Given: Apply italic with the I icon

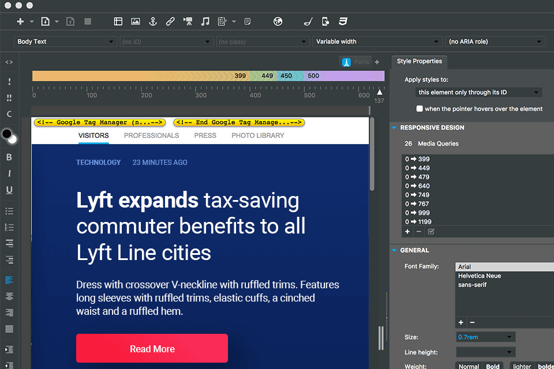Looking at the screenshot, I should (x=9, y=174).
